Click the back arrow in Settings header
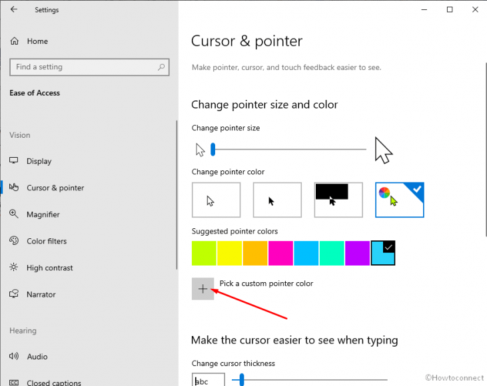This screenshot has height=386, width=487. click(x=14, y=10)
